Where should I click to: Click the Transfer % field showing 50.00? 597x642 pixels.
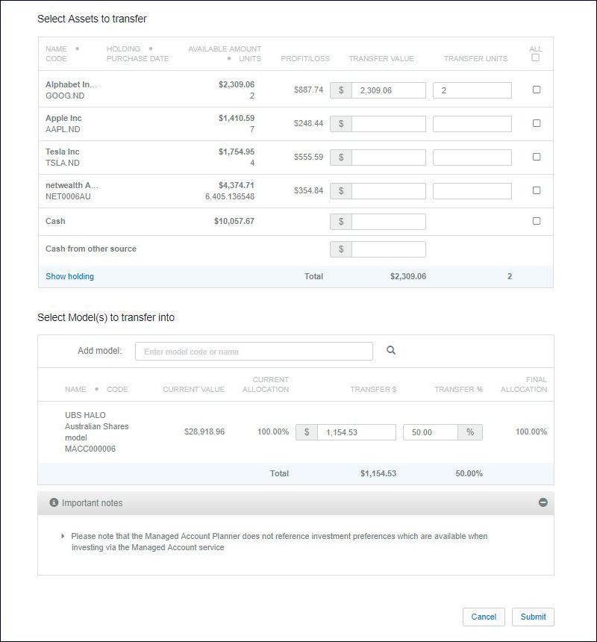pos(431,432)
